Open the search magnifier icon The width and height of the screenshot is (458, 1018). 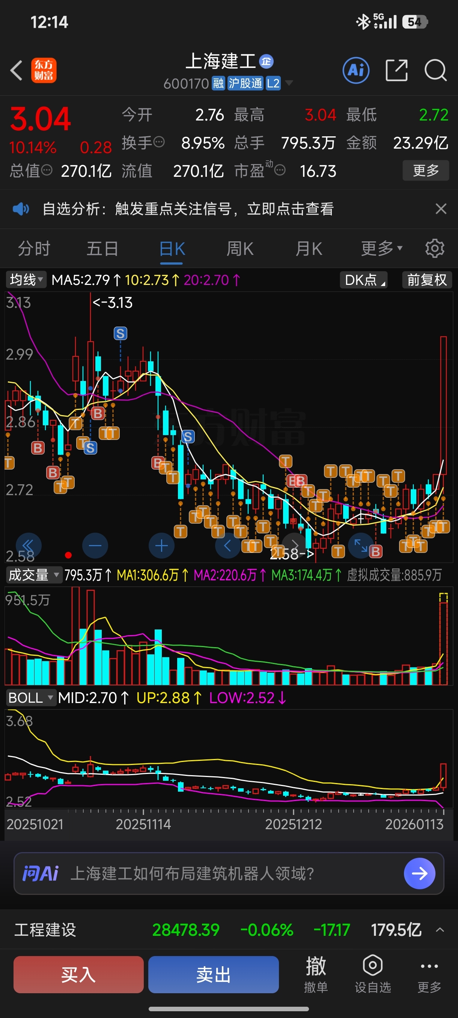435,71
